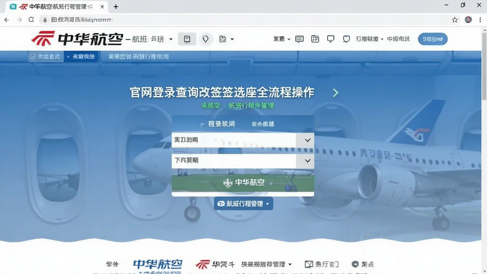Click the blue 中华航空 logo in the footer
487x274 pixels.
(x=158, y=264)
